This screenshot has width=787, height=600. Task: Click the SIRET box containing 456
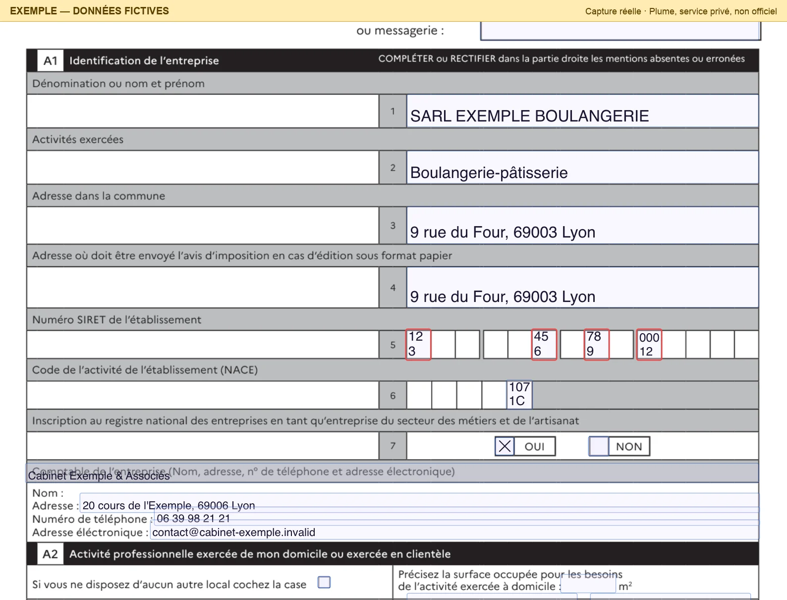point(544,344)
